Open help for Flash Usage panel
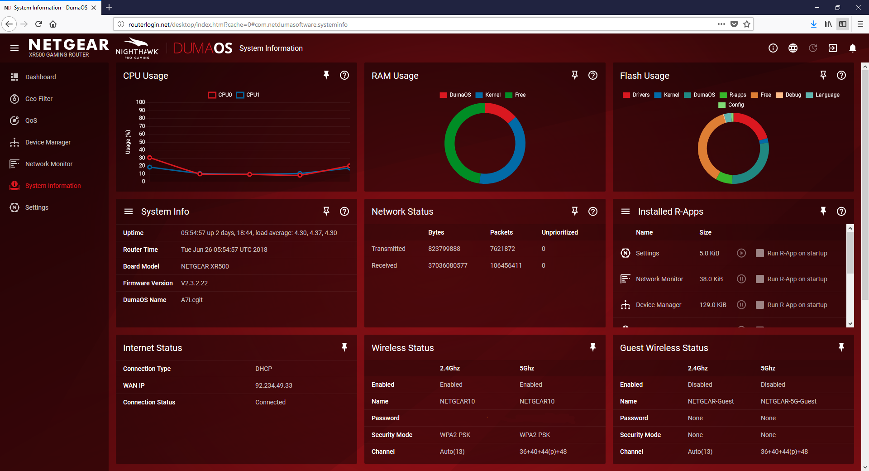The width and height of the screenshot is (869, 471). [x=841, y=75]
